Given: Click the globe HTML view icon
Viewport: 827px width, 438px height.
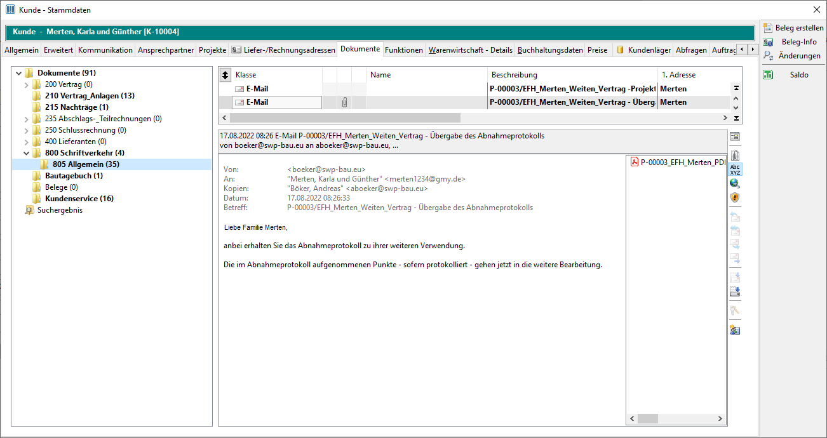Looking at the screenshot, I should point(735,183).
